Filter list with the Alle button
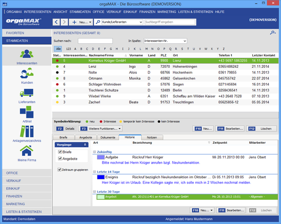The height and width of the screenshot is (224, 281). [x=58, y=49]
